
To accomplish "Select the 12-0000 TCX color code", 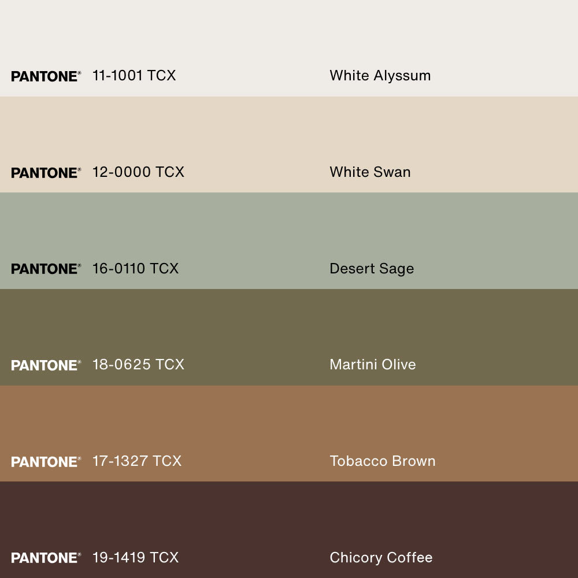I will point(138,172).
